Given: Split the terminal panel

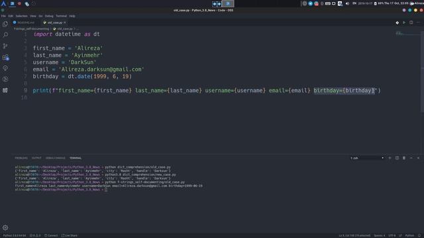Looking at the screenshot, I should point(397,158).
